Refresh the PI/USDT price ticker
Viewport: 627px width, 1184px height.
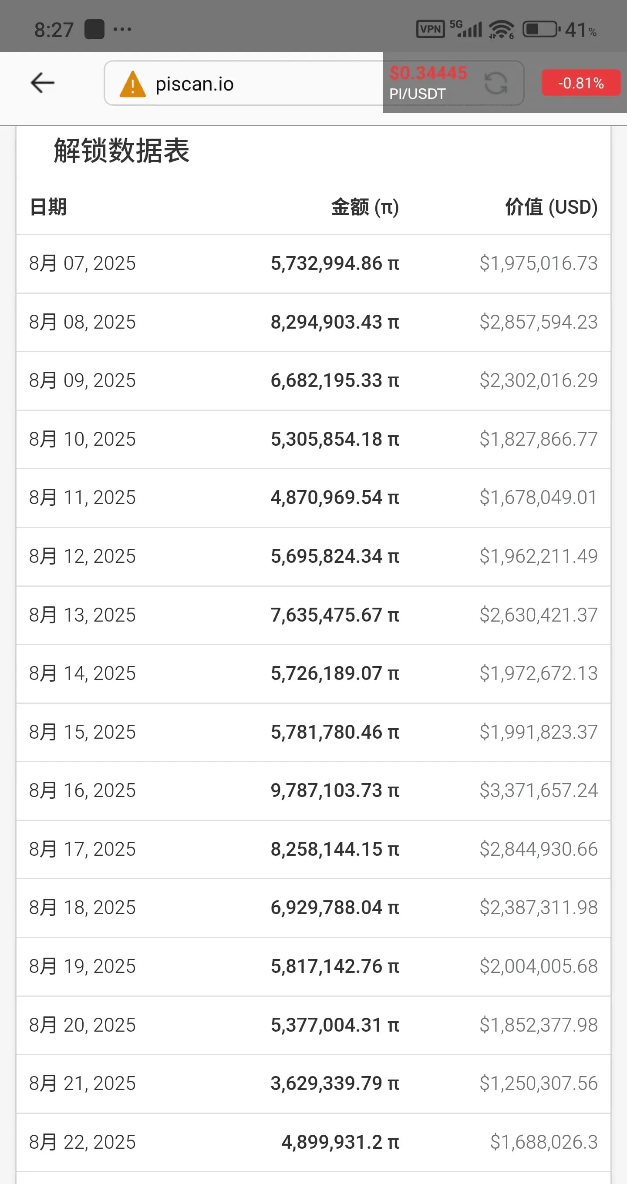point(496,84)
